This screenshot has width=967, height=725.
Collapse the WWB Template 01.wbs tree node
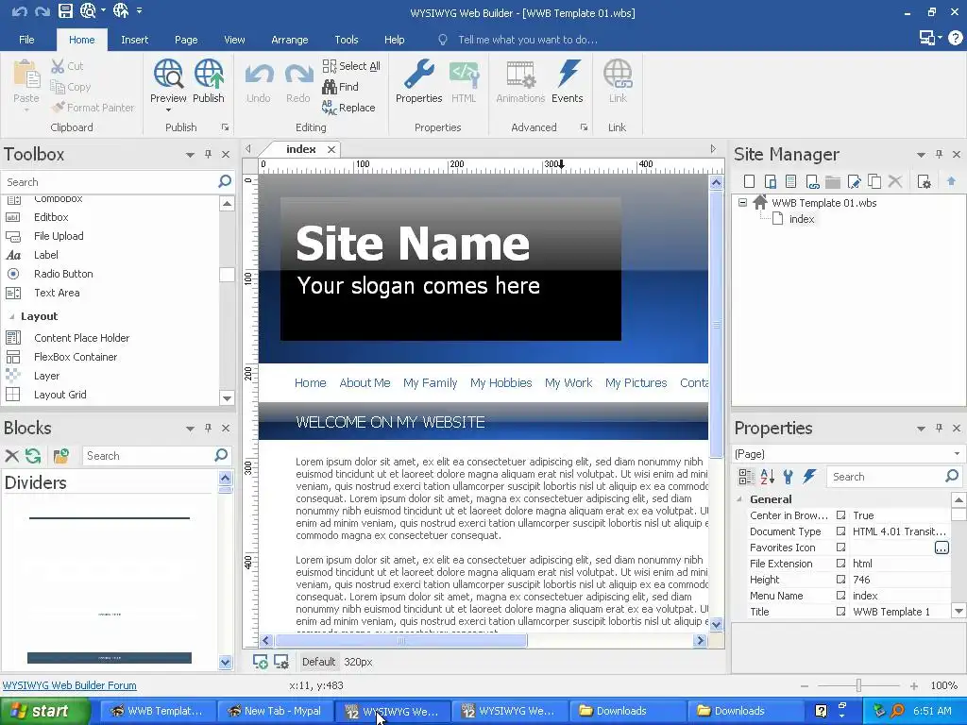click(x=742, y=202)
